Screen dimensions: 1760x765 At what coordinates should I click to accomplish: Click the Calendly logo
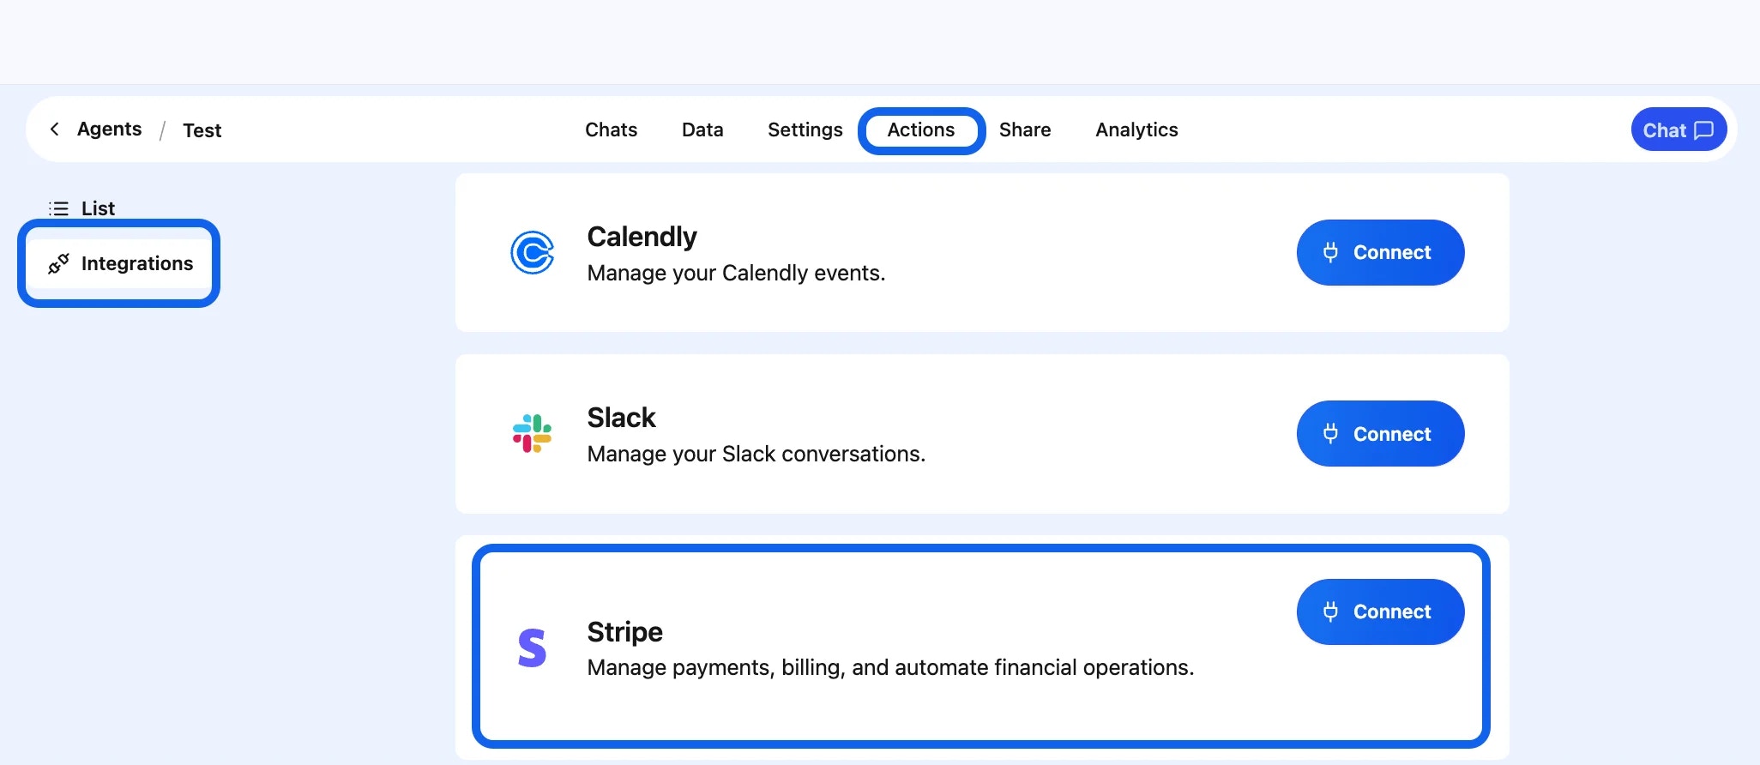pos(532,253)
